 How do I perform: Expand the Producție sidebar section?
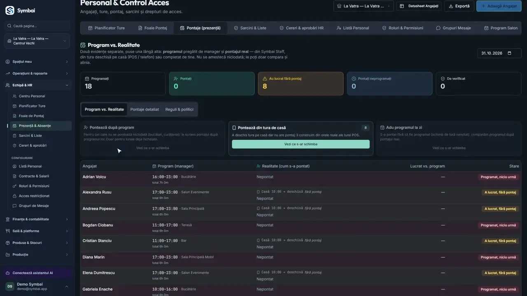(x=37, y=254)
